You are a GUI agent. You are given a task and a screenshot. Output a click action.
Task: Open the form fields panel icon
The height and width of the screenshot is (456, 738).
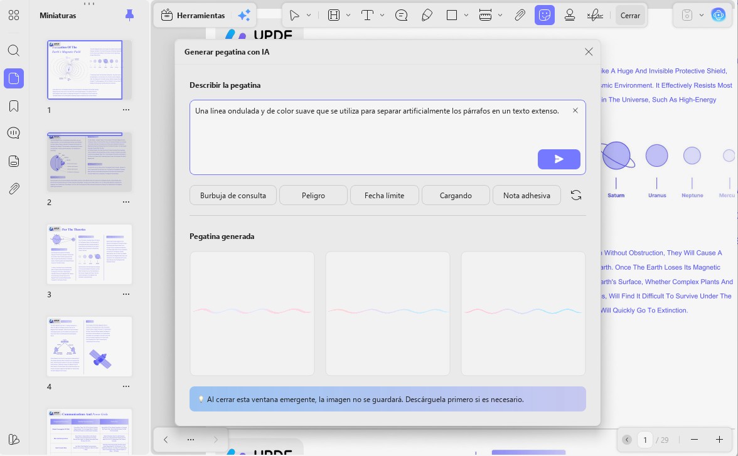coord(14,161)
